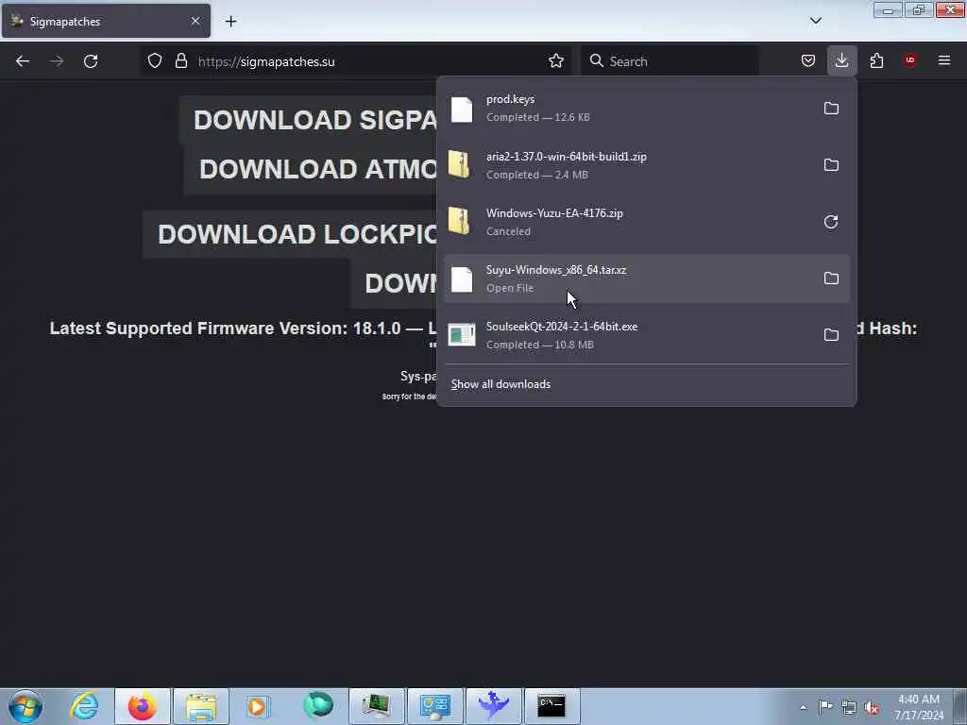Open the green monitor taskbar app
967x725 pixels.
point(376,706)
